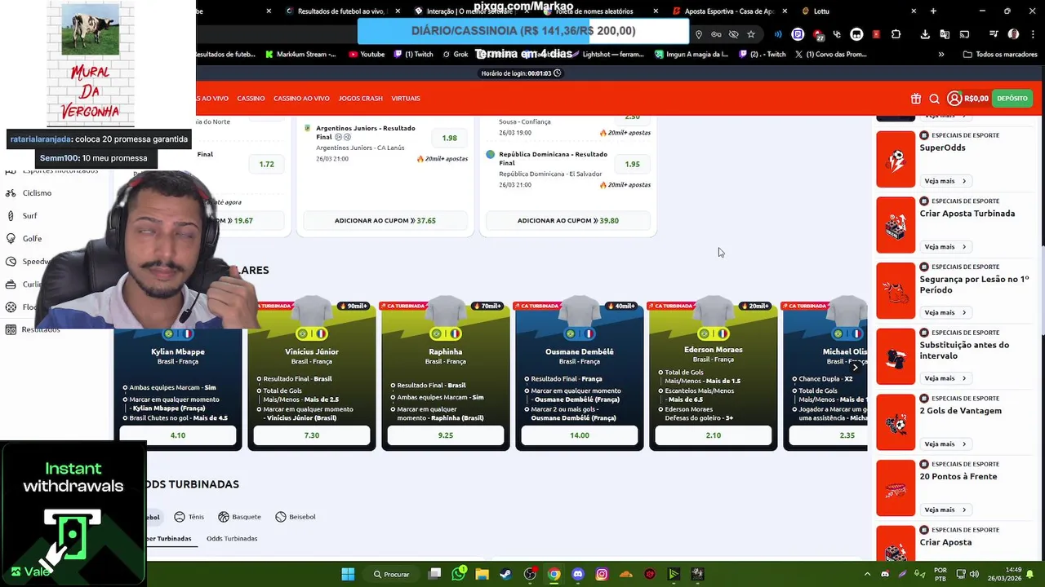Screen dimensions: 1045x587
Task: Click the crossed-out eye tracking icon
Action: coord(733,34)
